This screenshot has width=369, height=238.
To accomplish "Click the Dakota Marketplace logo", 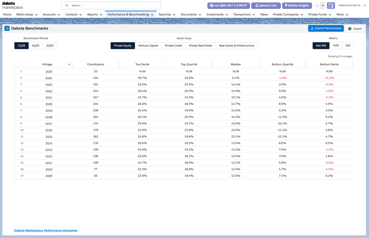I will pyautogui.click(x=12, y=5).
